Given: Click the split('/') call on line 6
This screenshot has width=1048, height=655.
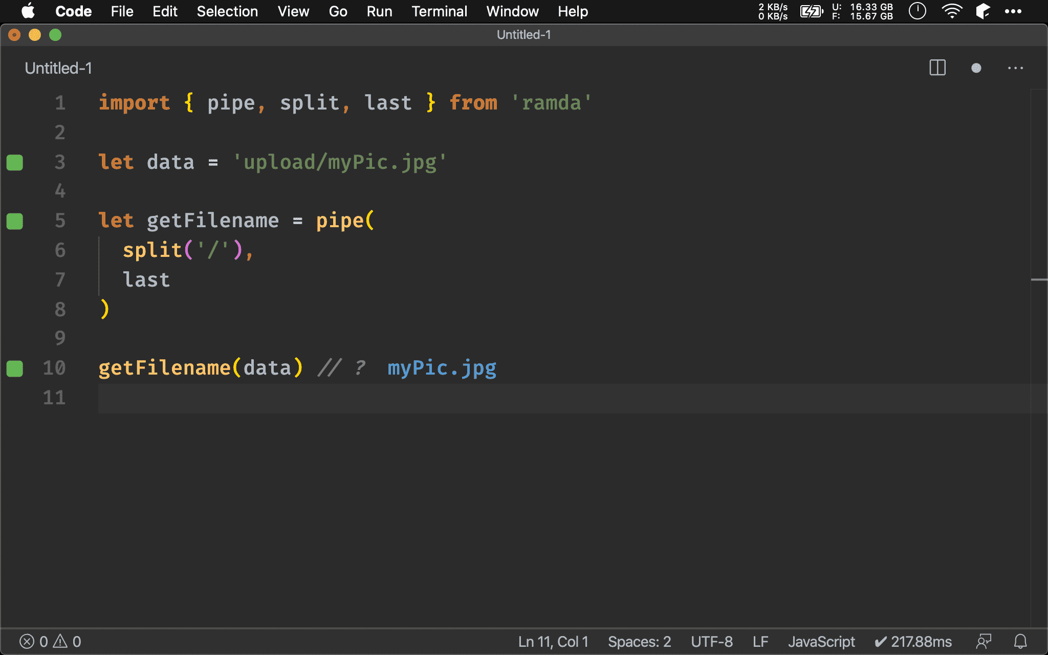Looking at the screenshot, I should (x=182, y=250).
